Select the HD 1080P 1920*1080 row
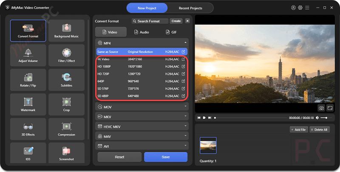Screen dimensions: 340x172 142,67
